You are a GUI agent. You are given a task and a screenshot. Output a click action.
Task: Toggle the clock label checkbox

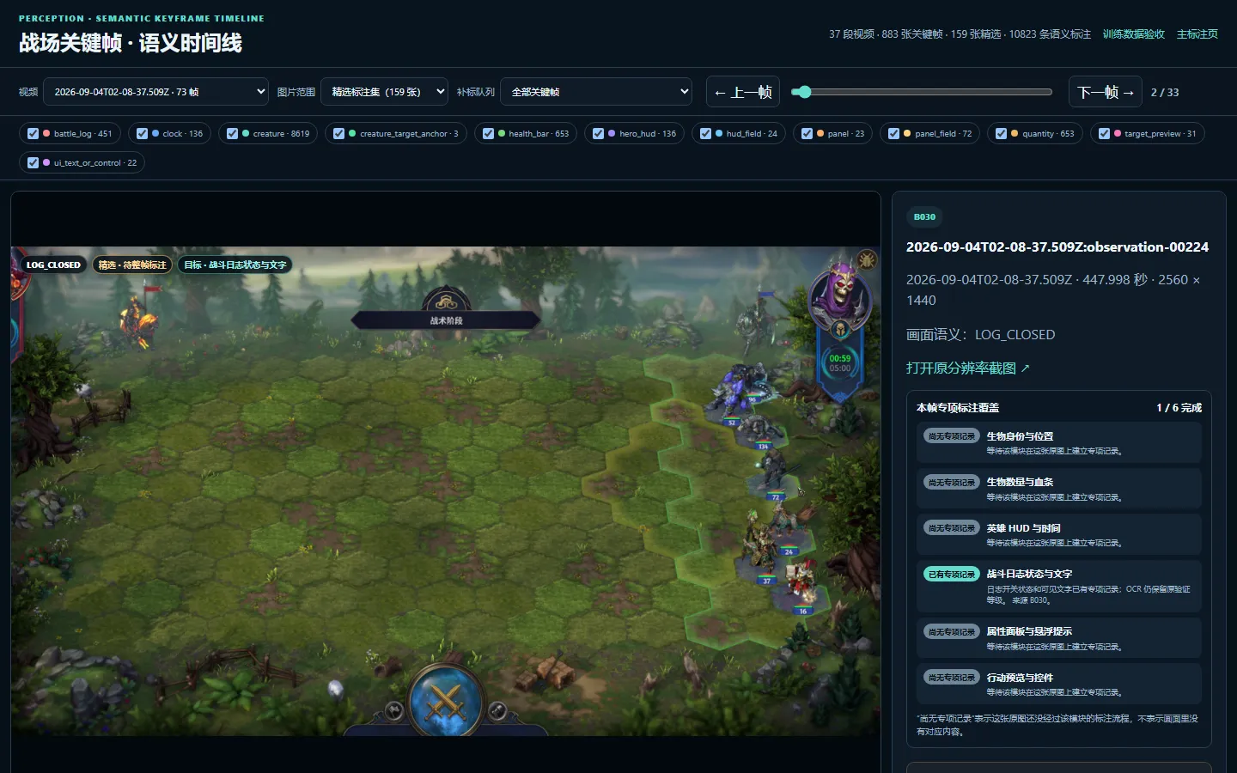142,134
